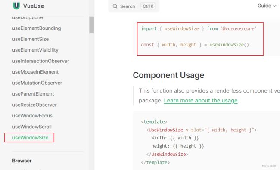This screenshot has width=280, height=170.
Task: Click the Ctrl K shortcut badge
Action: click(148, 6)
